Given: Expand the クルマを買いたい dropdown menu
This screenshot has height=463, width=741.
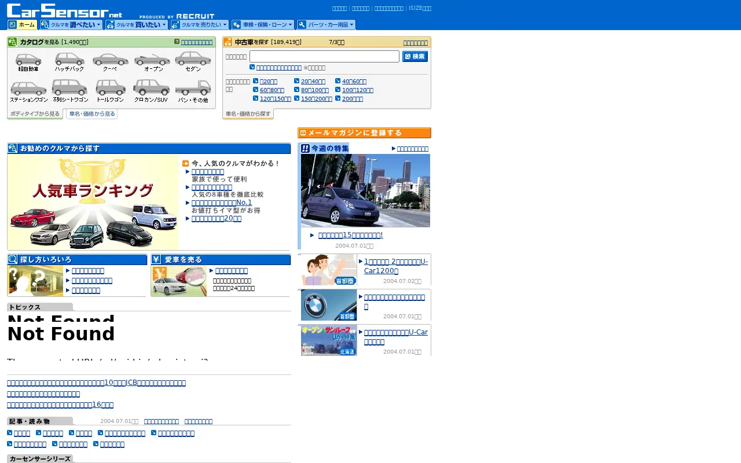Looking at the screenshot, I should pos(137,25).
